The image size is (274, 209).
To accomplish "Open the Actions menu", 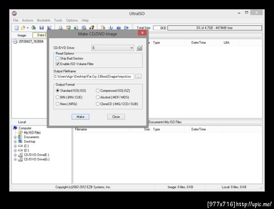I will coord(27,20).
